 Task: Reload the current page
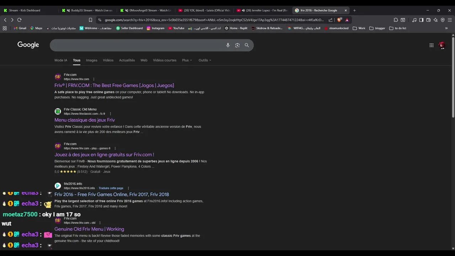coord(19,20)
